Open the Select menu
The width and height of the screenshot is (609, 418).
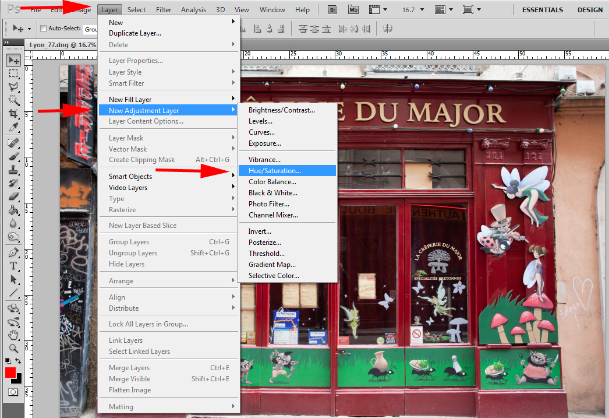tap(136, 10)
